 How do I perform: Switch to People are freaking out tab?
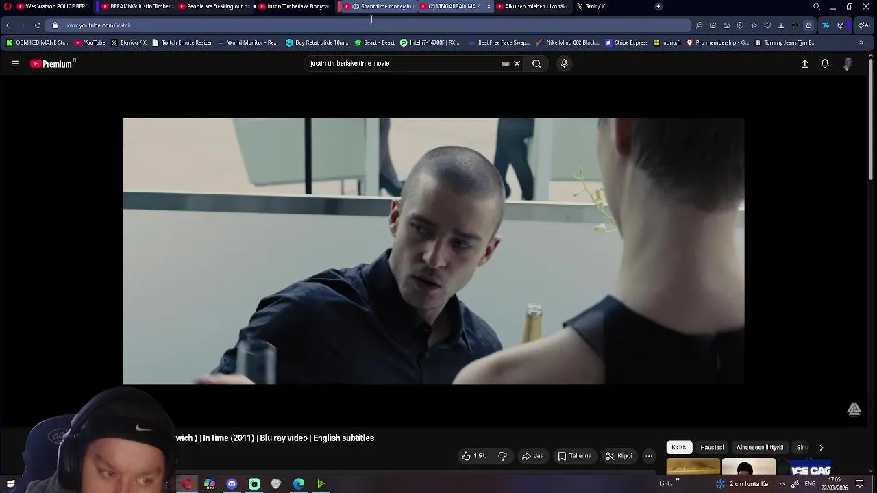(x=214, y=6)
